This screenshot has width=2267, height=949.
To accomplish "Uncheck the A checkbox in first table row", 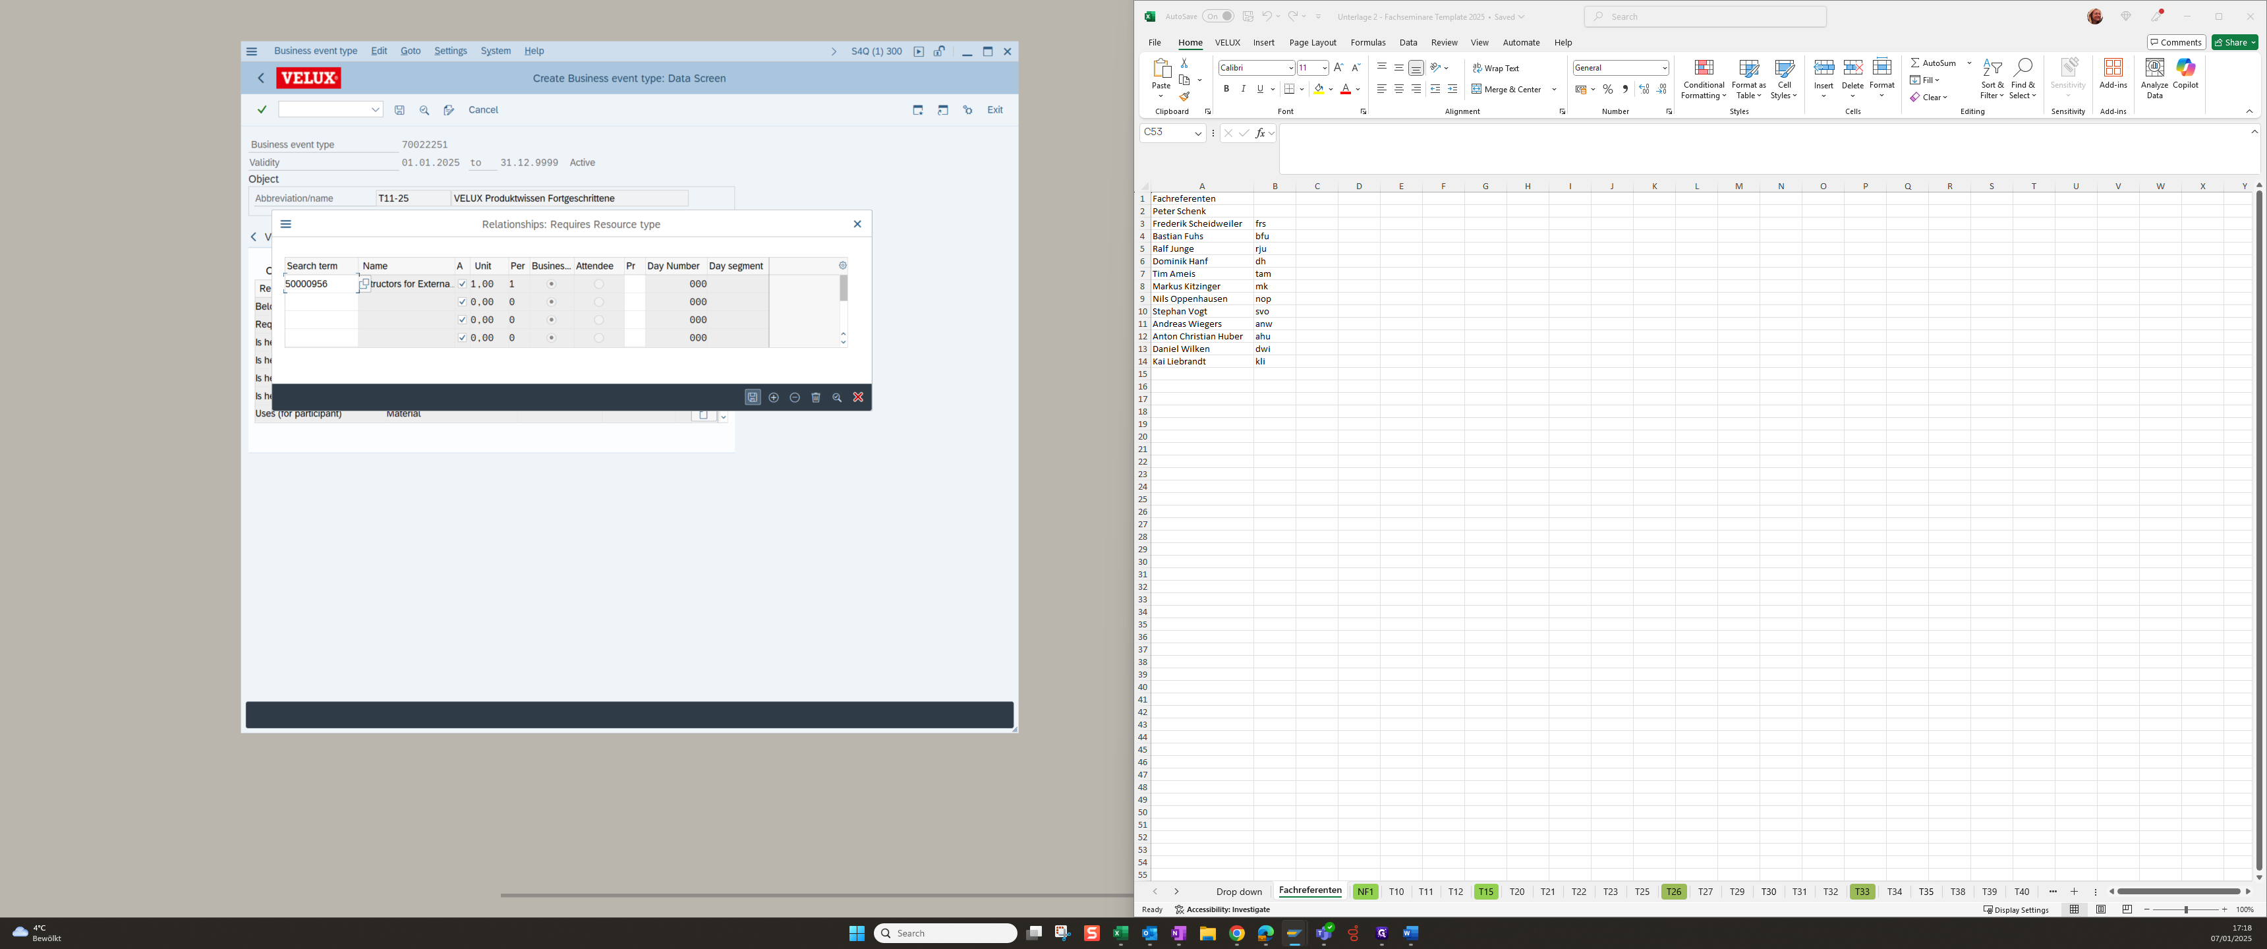I will [x=462, y=283].
